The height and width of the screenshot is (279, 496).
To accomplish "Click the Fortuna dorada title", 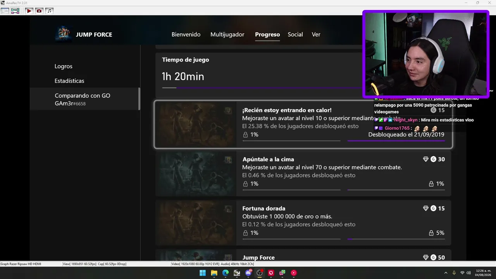I will 264,208.
